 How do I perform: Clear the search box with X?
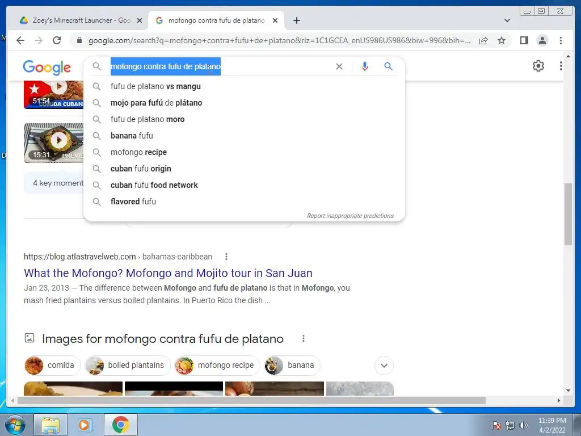[339, 66]
